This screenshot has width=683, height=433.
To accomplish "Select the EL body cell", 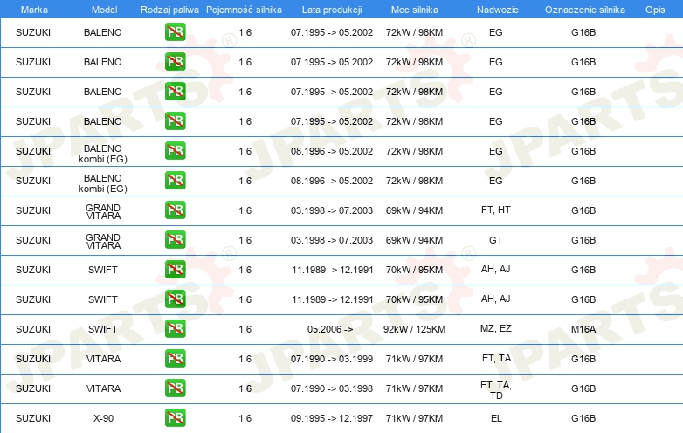I will (x=496, y=418).
